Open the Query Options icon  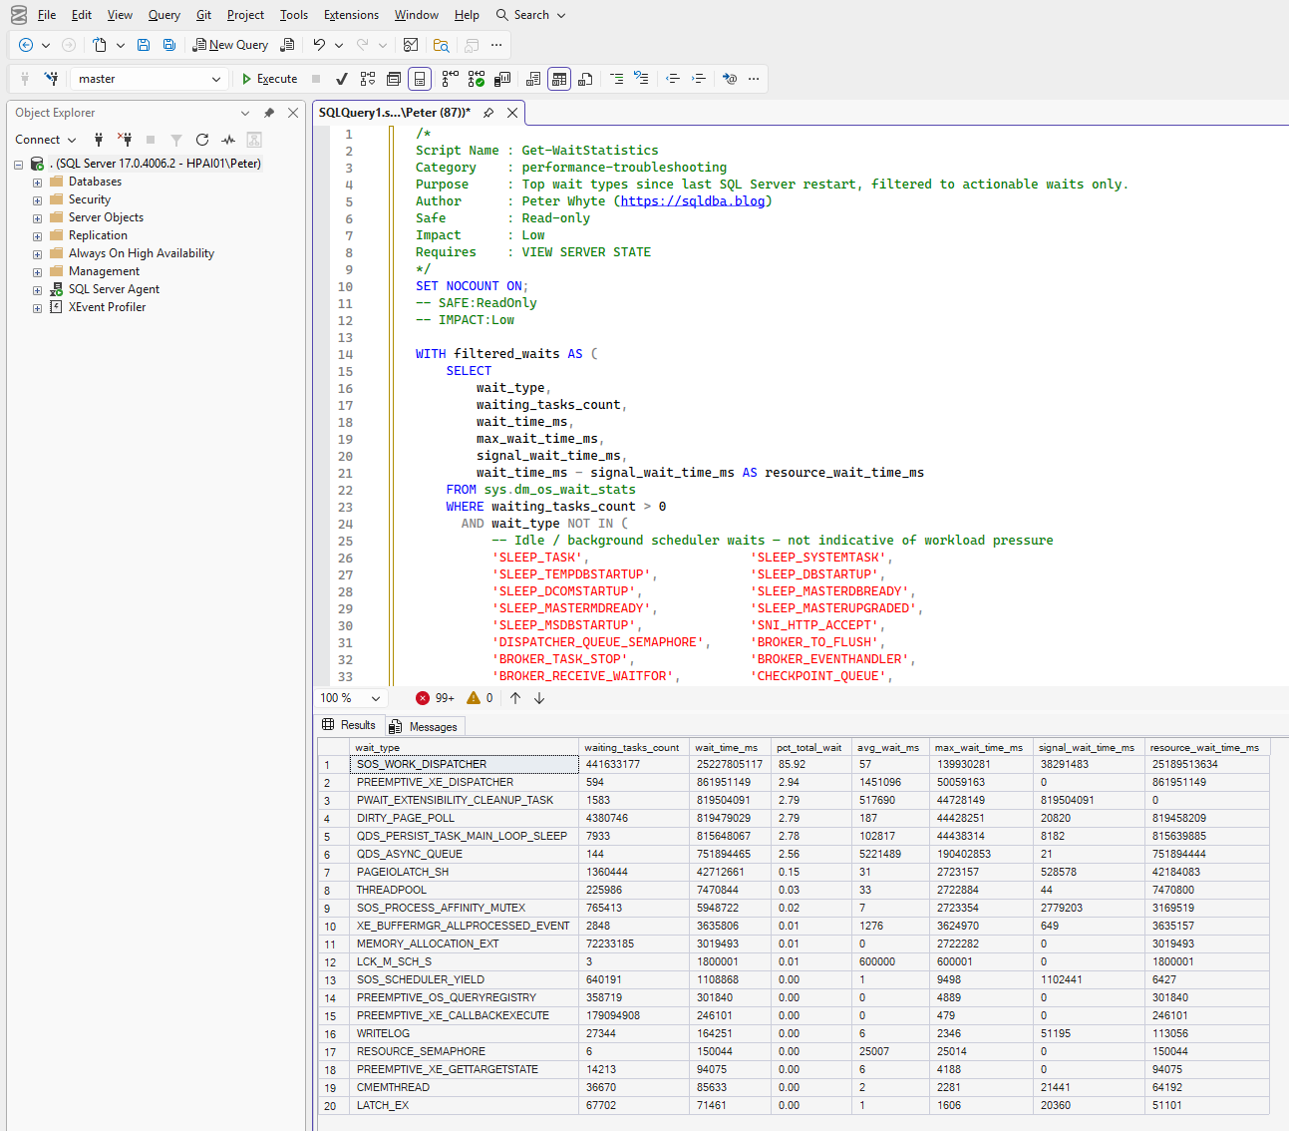[x=394, y=79]
